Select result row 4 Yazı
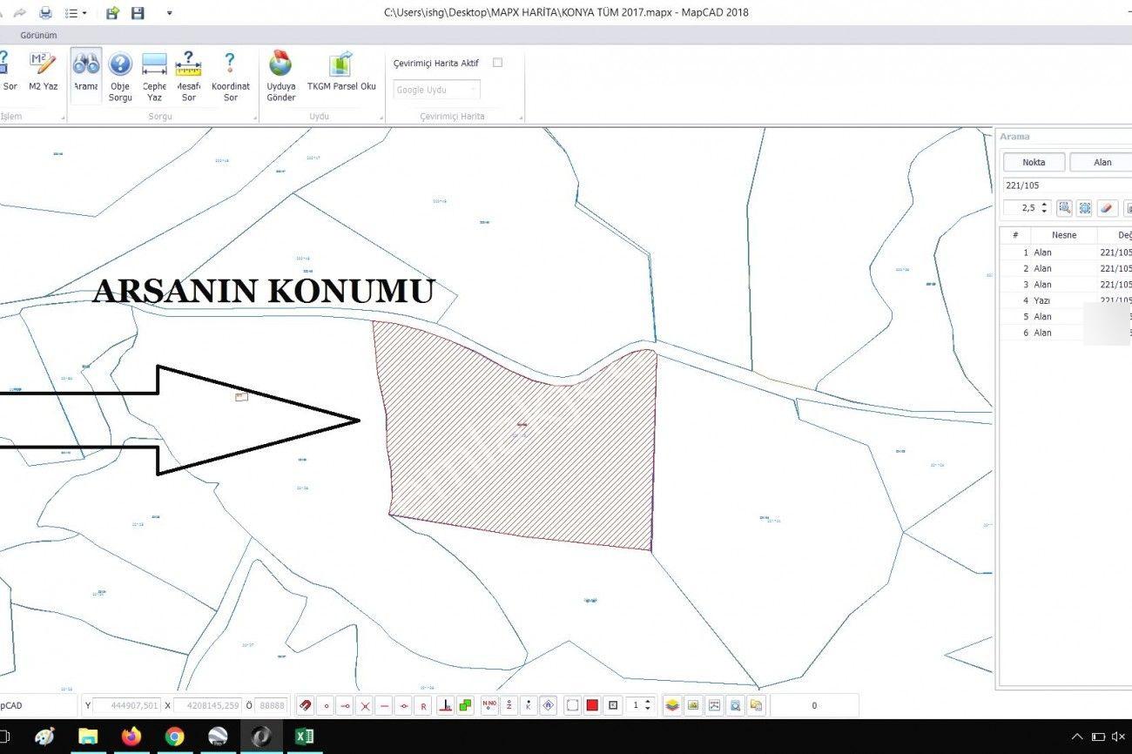 [x=1066, y=300]
